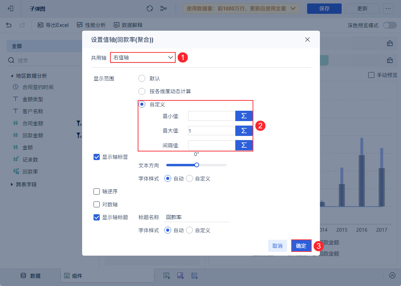Image resolution: width=401 pixels, height=286 pixels.
Task: Click the 子弹图 title text
Action: click(37, 9)
